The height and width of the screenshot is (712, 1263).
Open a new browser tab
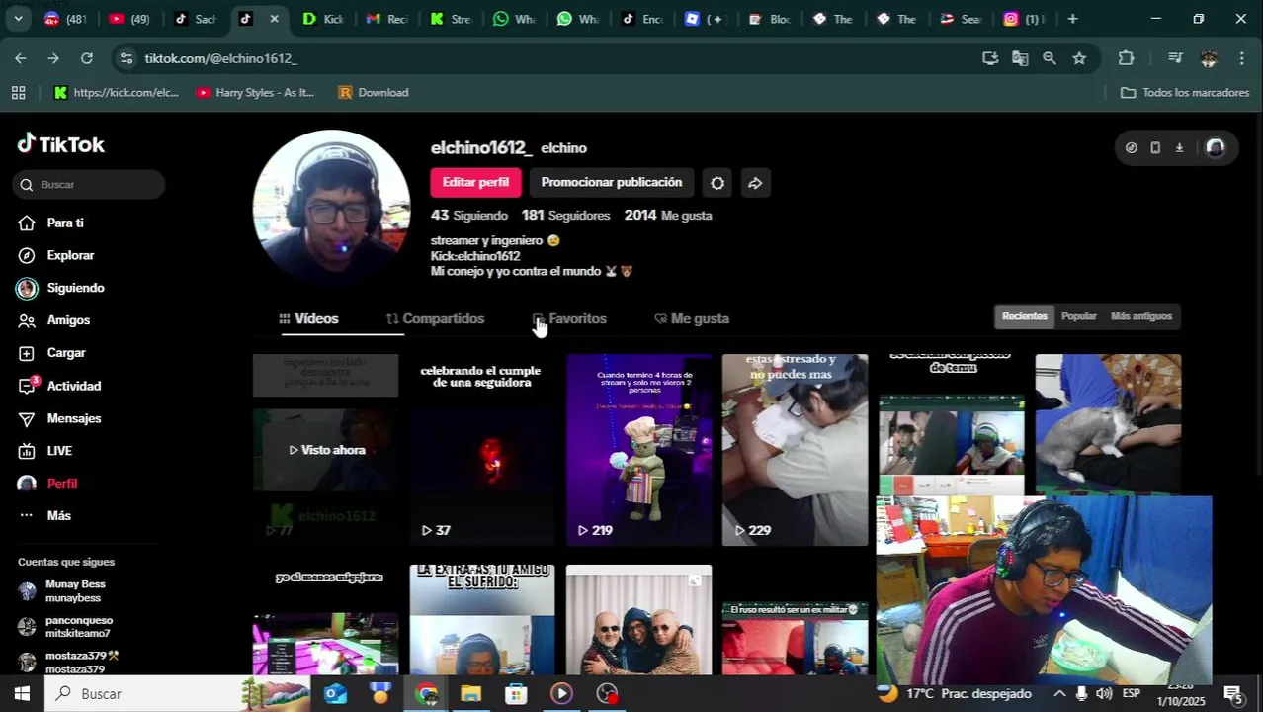[x=1072, y=19]
